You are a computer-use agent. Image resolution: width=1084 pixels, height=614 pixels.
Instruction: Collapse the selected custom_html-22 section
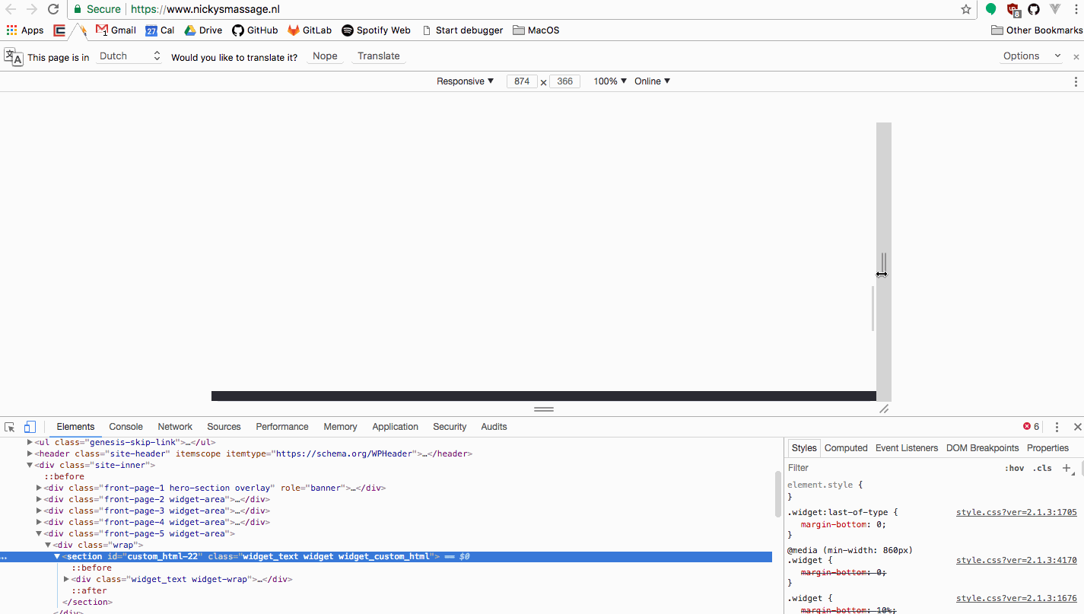(x=57, y=556)
